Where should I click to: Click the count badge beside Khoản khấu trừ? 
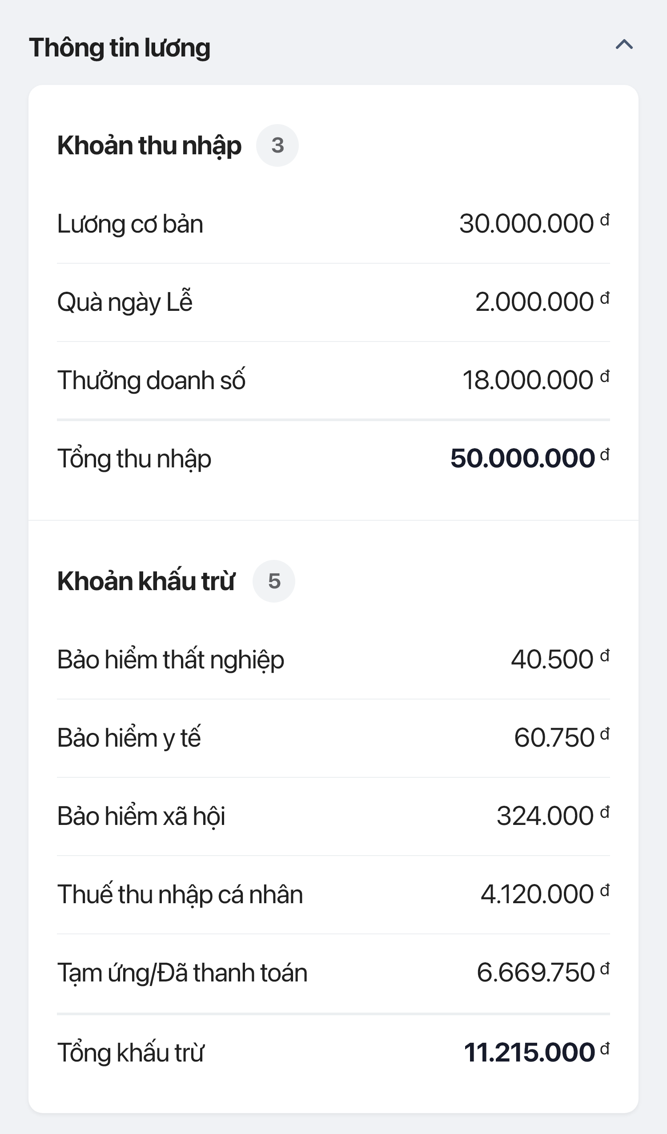tap(273, 581)
